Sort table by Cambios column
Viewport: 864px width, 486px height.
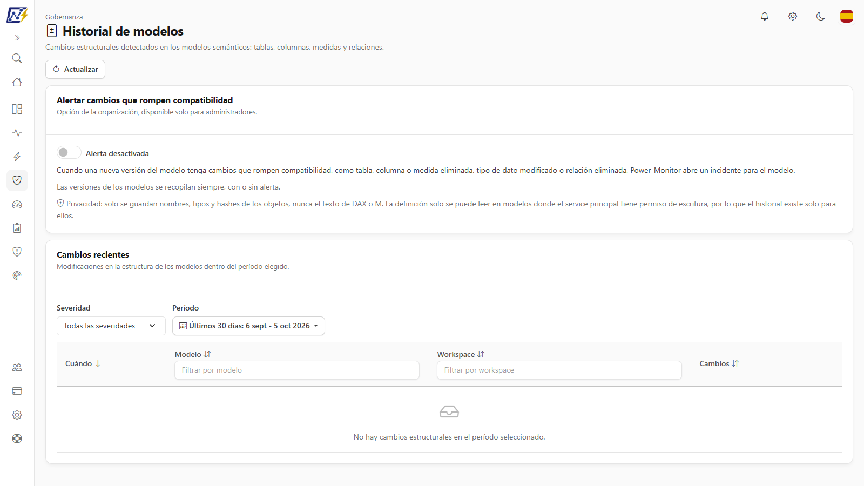click(719, 363)
